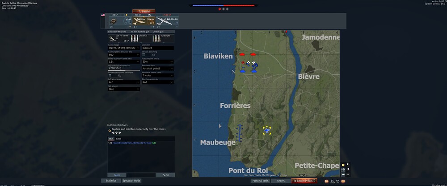447x186 pixels.
Task: Click the orange icon beside To Battle
Action: [x=327, y=181]
